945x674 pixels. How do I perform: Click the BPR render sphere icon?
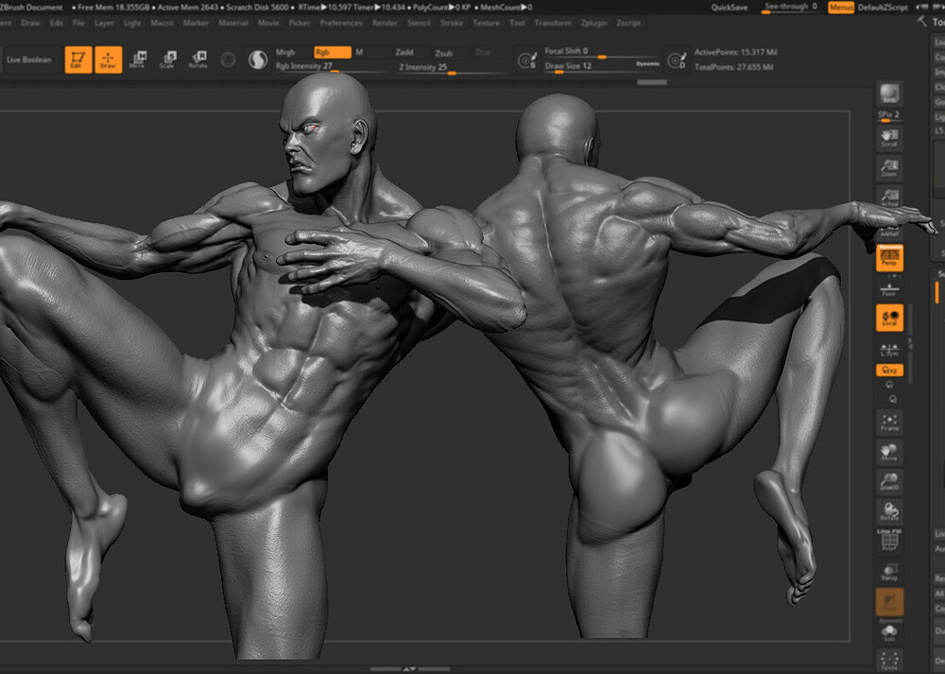(x=889, y=94)
